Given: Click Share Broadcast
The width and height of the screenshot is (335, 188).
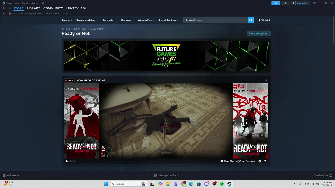Looking at the screenshot, I should click(245, 161).
